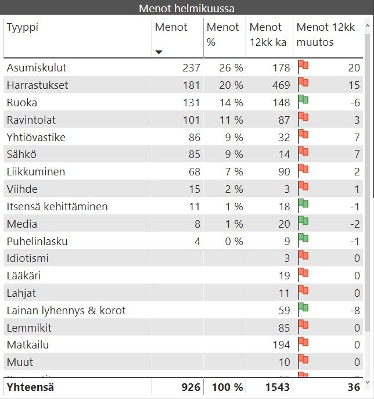
Task: Click the Menot 12kk muutos column header
Action: pyautogui.click(x=325, y=35)
